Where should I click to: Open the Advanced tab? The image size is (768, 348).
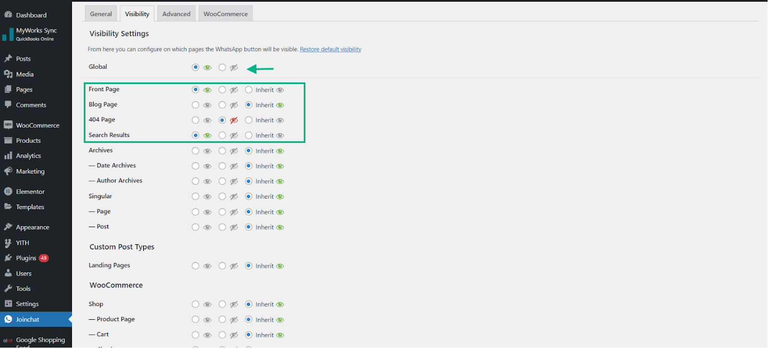(x=176, y=14)
